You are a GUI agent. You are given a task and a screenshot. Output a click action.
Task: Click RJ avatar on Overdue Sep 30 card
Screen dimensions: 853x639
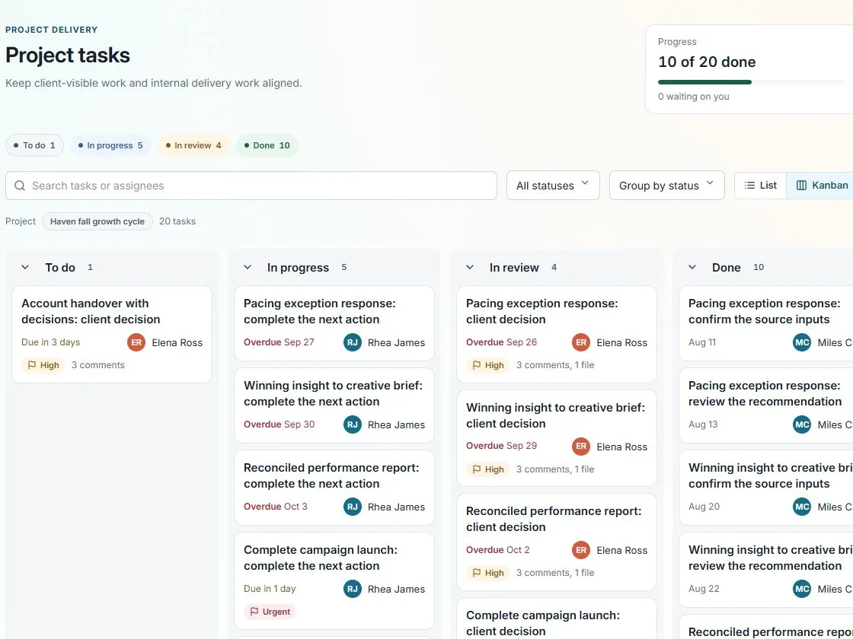pyautogui.click(x=353, y=424)
